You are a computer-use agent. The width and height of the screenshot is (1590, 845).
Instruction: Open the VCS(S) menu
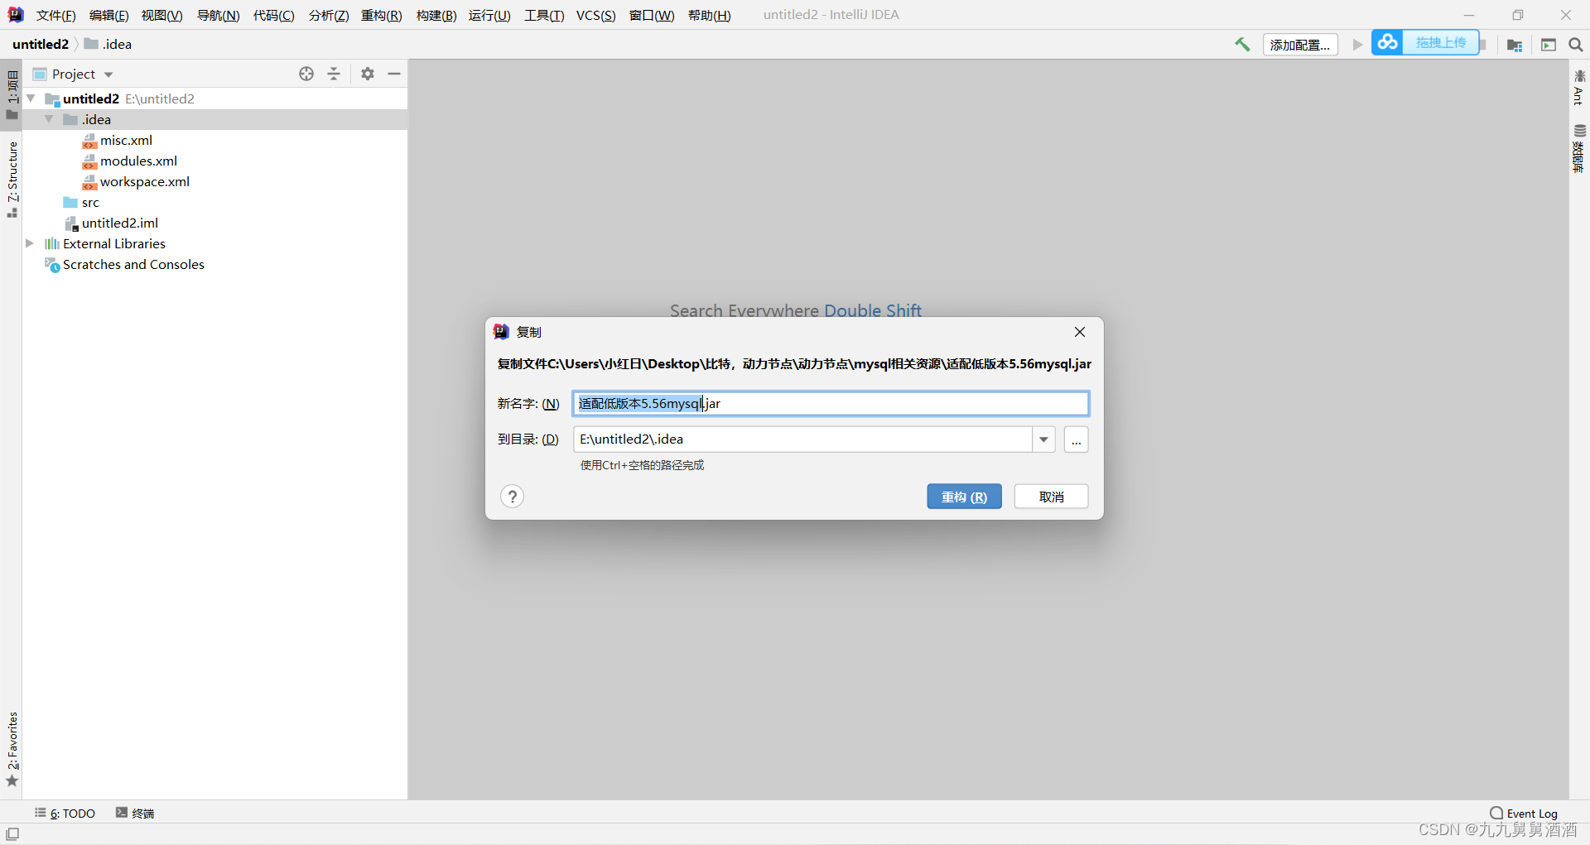(x=595, y=15)
